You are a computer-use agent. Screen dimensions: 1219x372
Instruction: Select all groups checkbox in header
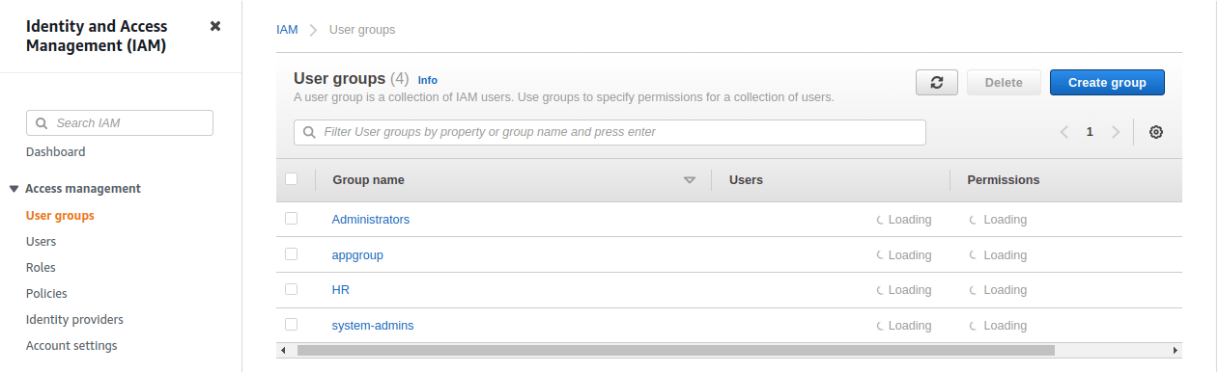coord(292,179)
